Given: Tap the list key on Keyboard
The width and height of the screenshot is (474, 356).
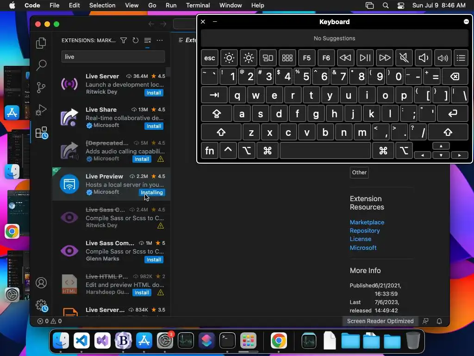Looking at the screenshot, I should pos(461,58).
